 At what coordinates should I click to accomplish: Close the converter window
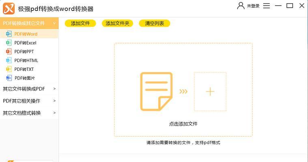(x=302, y=6)
